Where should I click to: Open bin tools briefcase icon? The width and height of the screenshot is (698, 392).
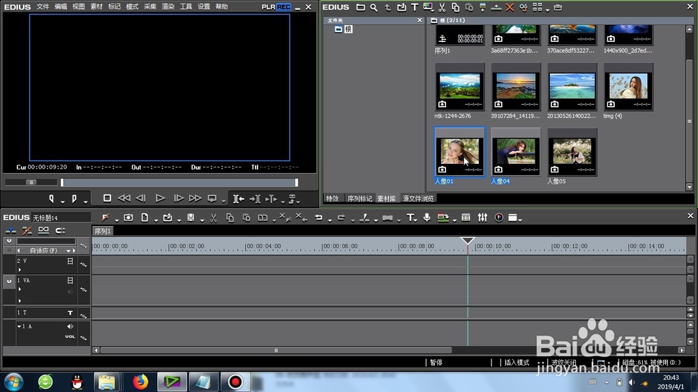[x=558, y=7]
